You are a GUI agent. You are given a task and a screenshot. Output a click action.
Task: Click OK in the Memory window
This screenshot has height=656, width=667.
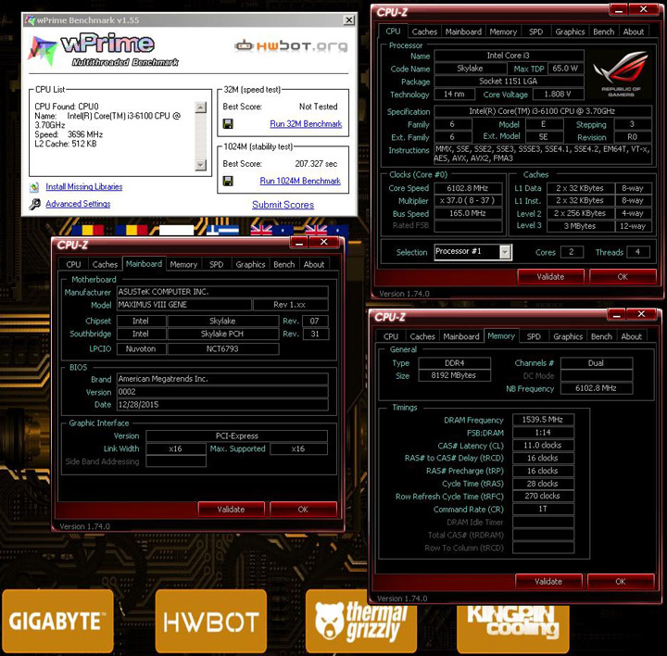click(x=620, y=581)
